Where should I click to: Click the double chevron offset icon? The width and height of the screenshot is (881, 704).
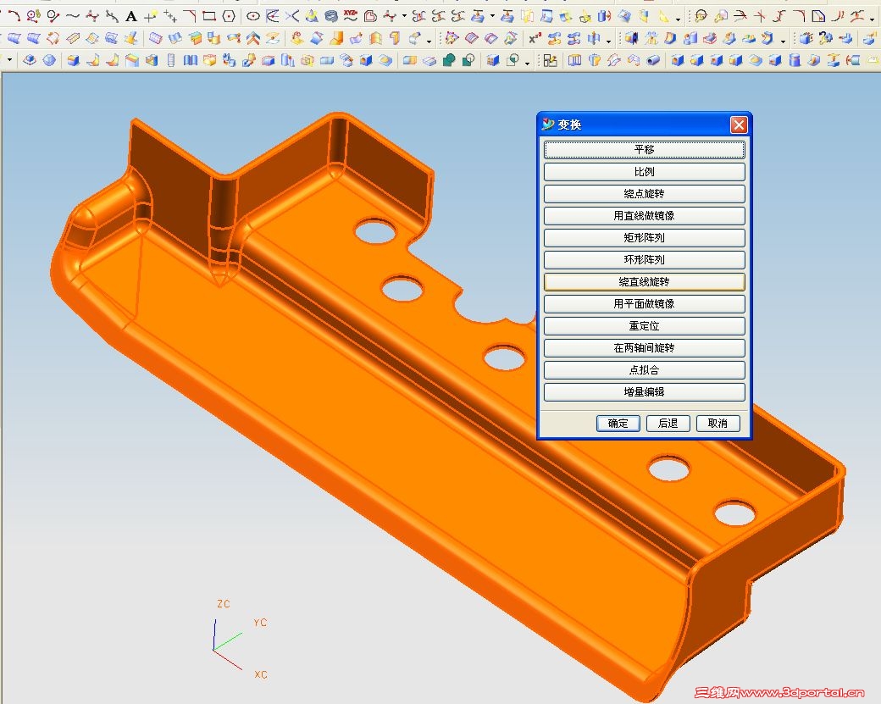click(x=252, y=38)
